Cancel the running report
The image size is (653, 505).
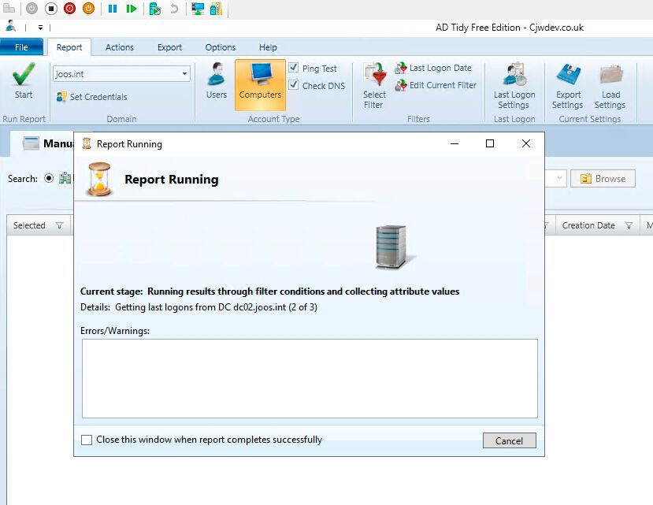coord(509,440)
